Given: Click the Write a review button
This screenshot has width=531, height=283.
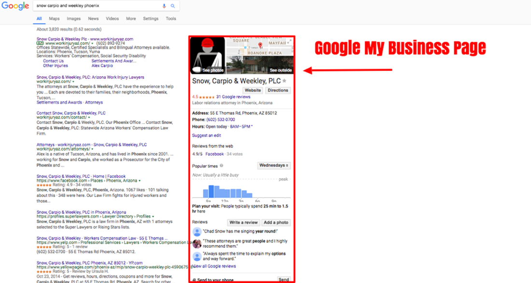Looking at the screenshot, I should click(x=243, y=223).
